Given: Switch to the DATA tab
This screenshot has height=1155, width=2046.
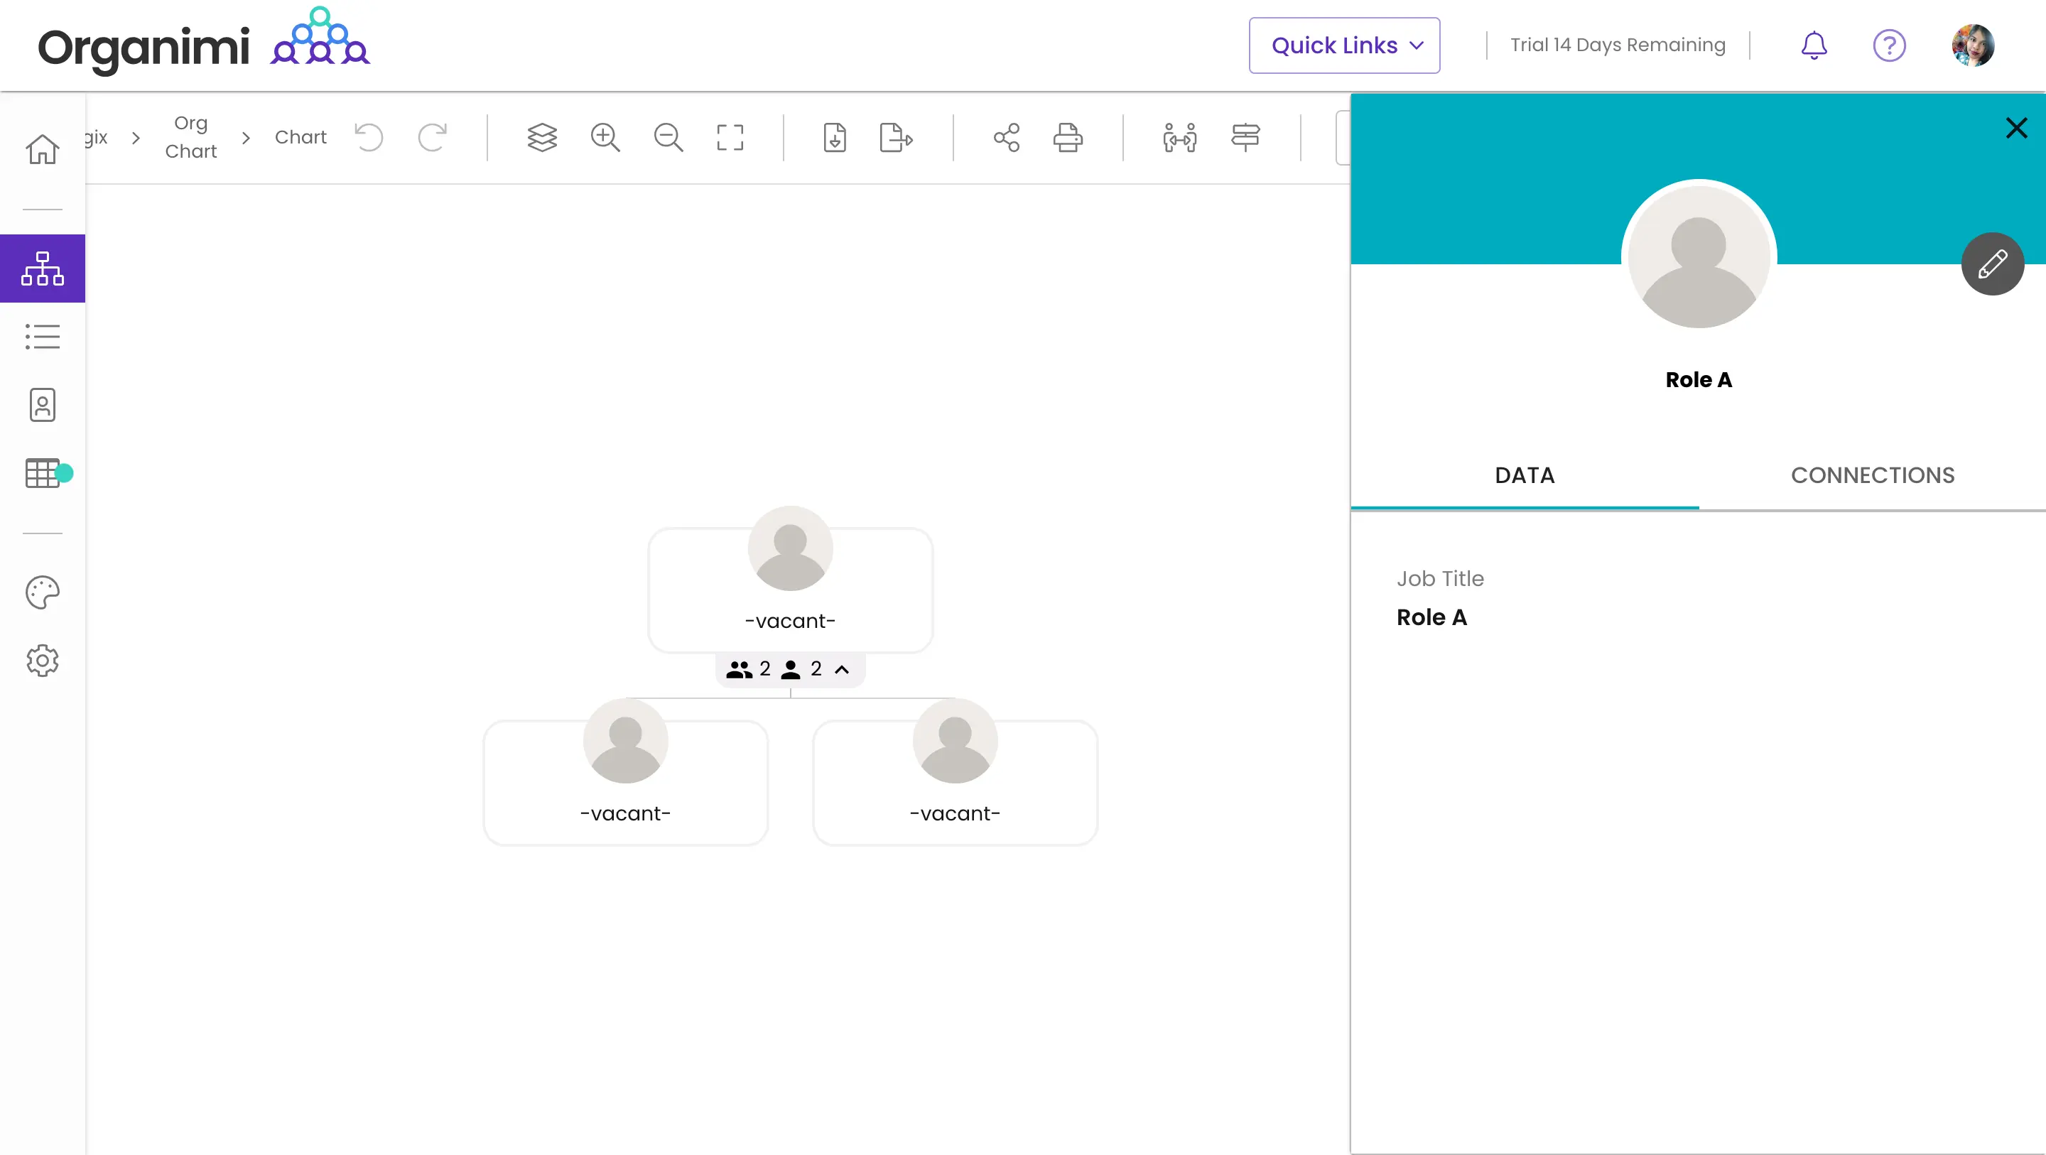Looking at the screenshot, I should click(x=1524, y=475).
